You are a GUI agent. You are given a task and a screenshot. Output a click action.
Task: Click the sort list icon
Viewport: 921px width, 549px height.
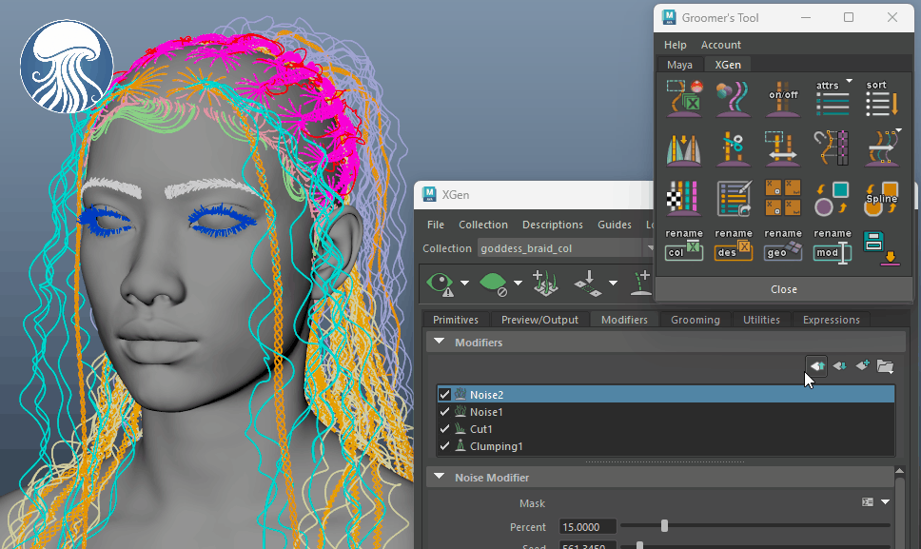point(882,97)
